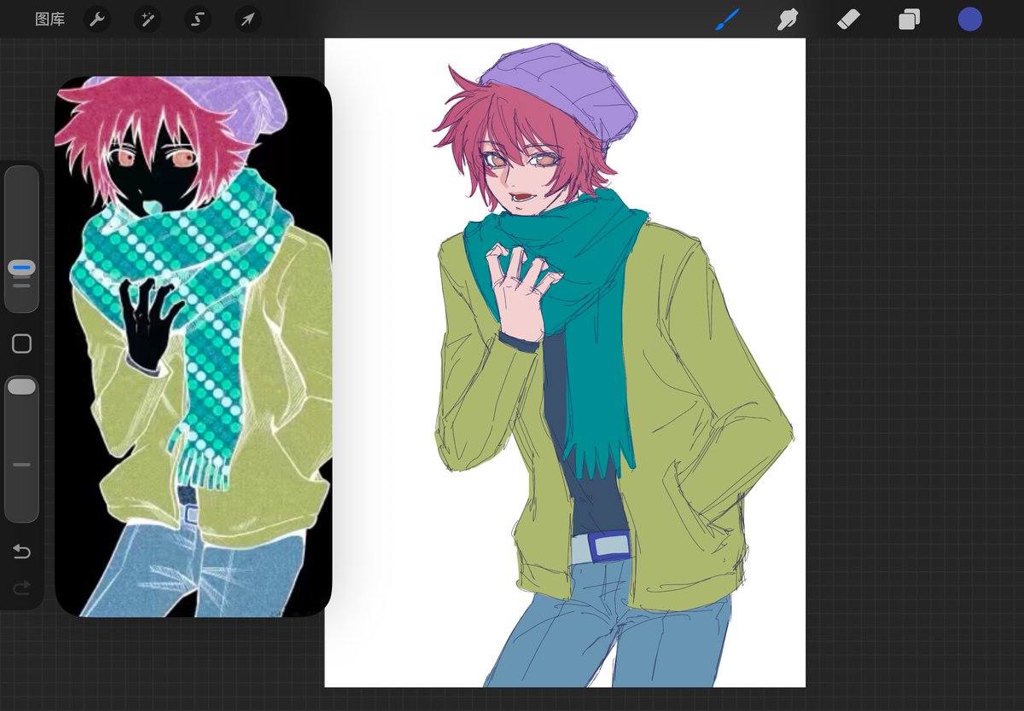Viewport: 1024px width, 711px height.
Task: Activate the Selection S-shaped tool
Action: (x=197, y=19)
